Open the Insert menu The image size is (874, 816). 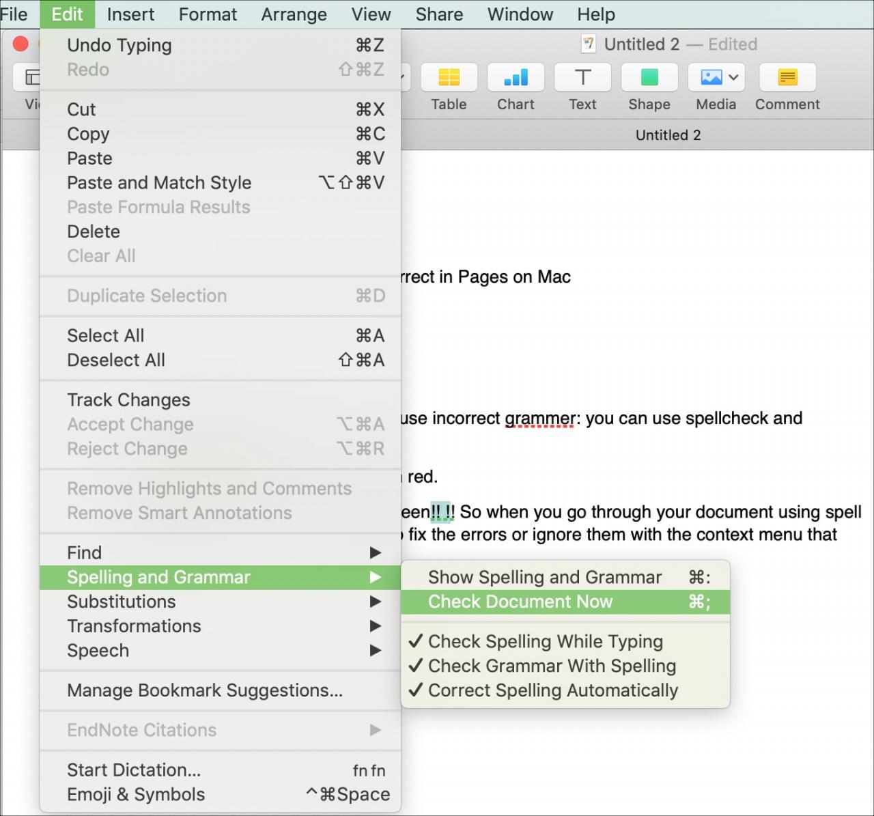pos(130,14)
